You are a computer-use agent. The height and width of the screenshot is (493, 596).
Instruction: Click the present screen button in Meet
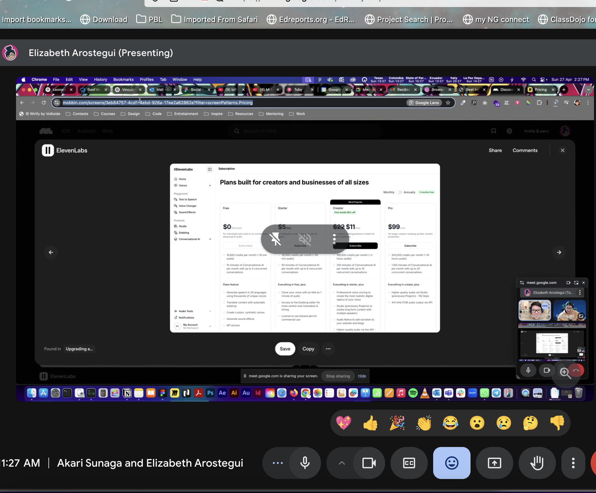(495, 463)
